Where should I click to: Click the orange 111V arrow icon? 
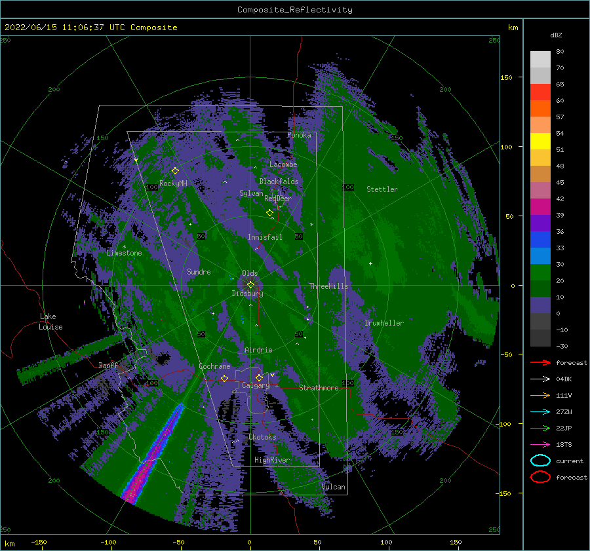tap(540, 395)
